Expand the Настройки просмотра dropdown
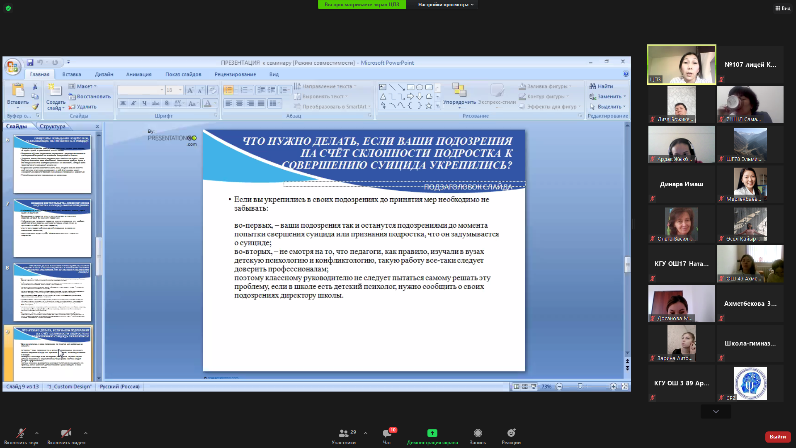Image resolution: width=796 pixels, height=448 pixels. [x=446, y=5]
